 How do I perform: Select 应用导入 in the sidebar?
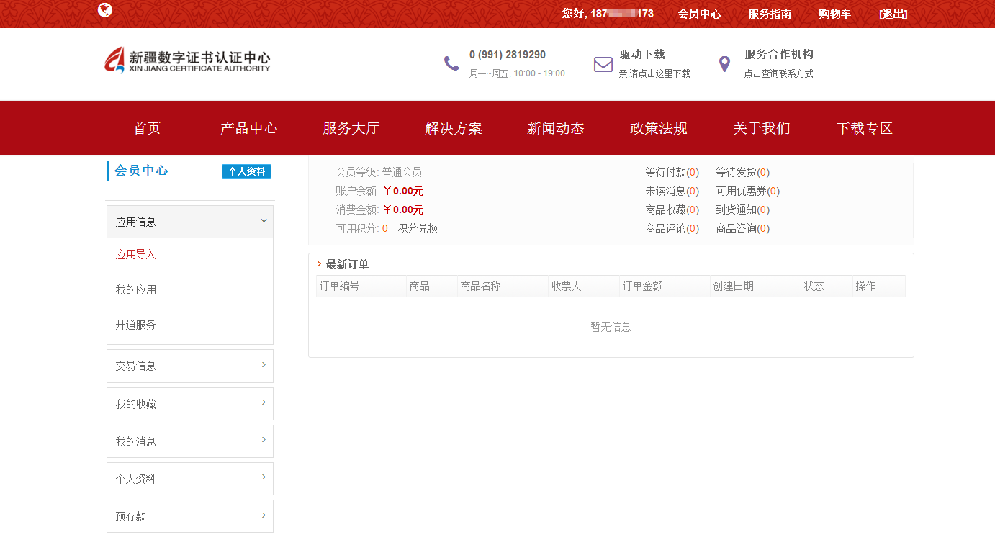tap(135, 255)
